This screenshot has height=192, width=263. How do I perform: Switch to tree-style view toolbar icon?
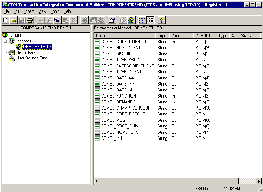[x=142, y=20]
